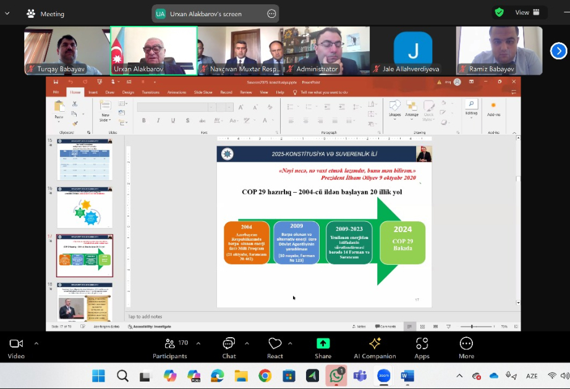
Task: Expand the Video options chevron
Action: (x=36, y=343)
